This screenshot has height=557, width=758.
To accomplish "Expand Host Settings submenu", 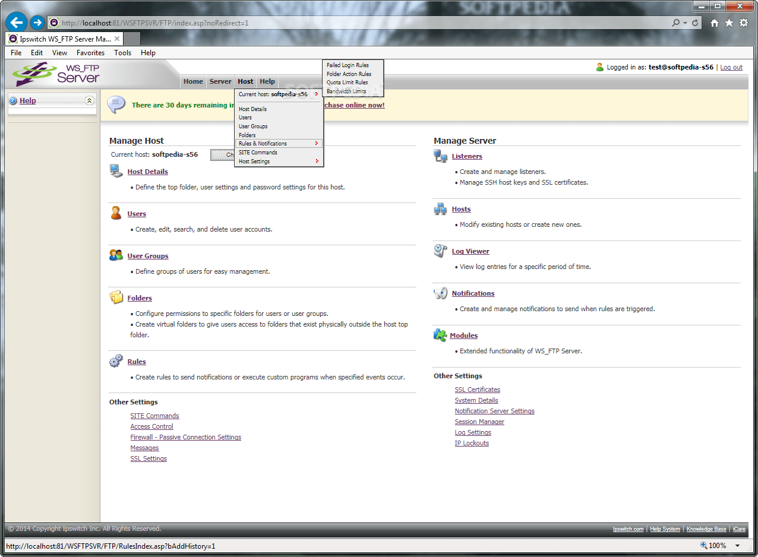I will pyautogui.click(x=279, y=162).
